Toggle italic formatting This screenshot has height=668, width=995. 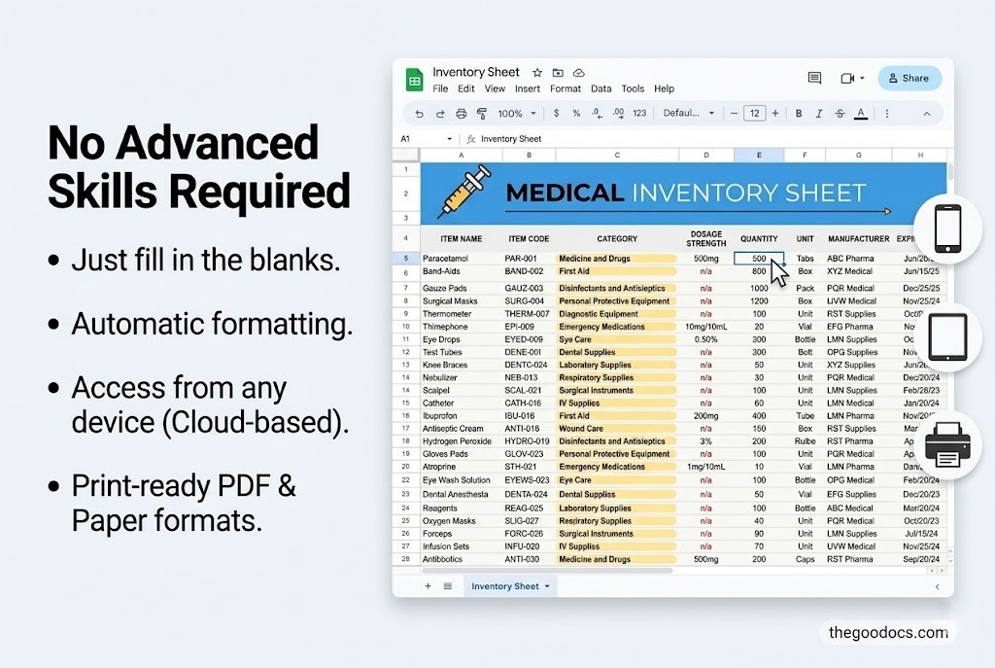[818, 114]
